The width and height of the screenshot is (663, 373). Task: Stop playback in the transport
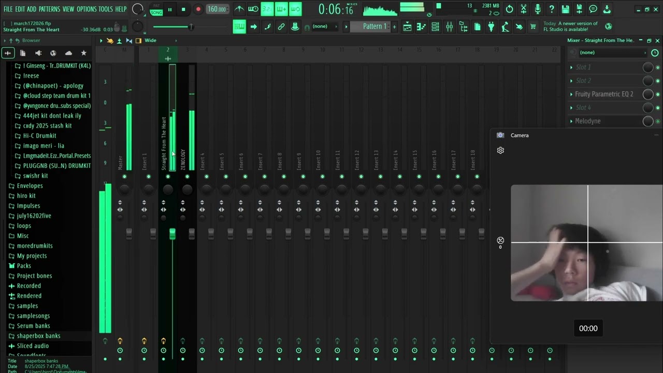(x=183, y=9)
